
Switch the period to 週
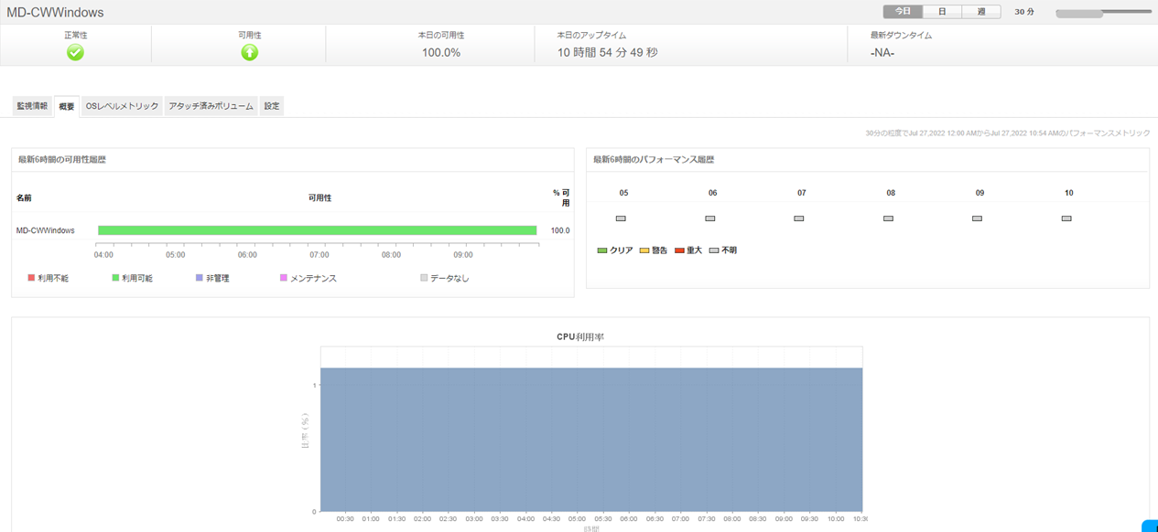click(x=981, y=12)
